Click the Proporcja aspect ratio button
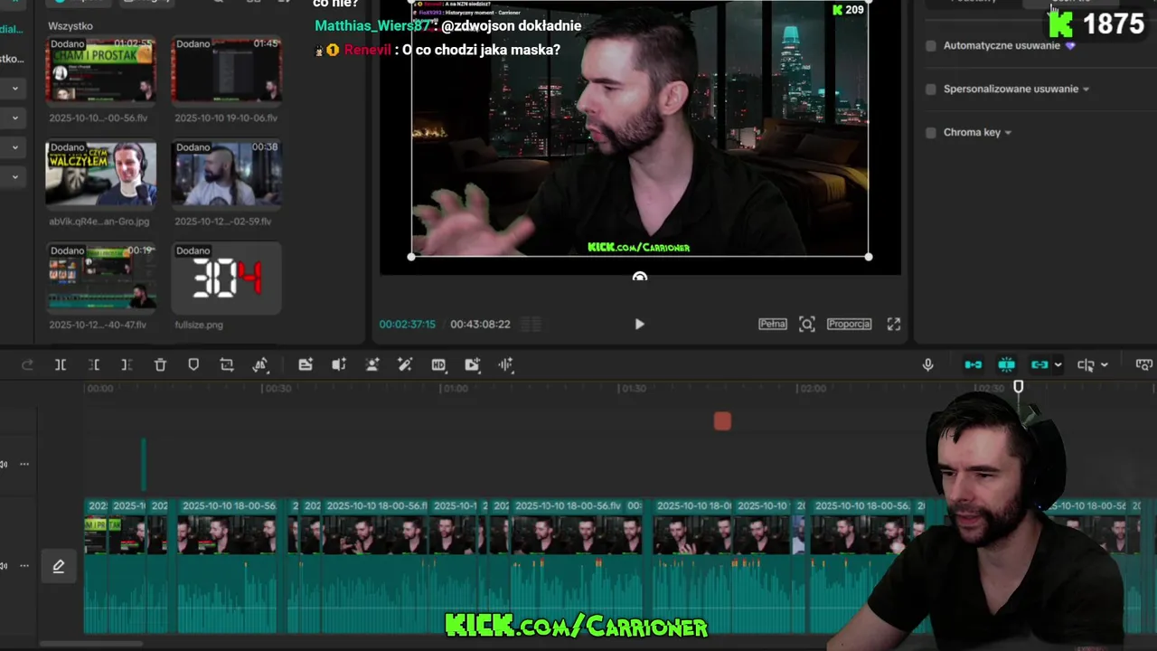 coord(849,324)
